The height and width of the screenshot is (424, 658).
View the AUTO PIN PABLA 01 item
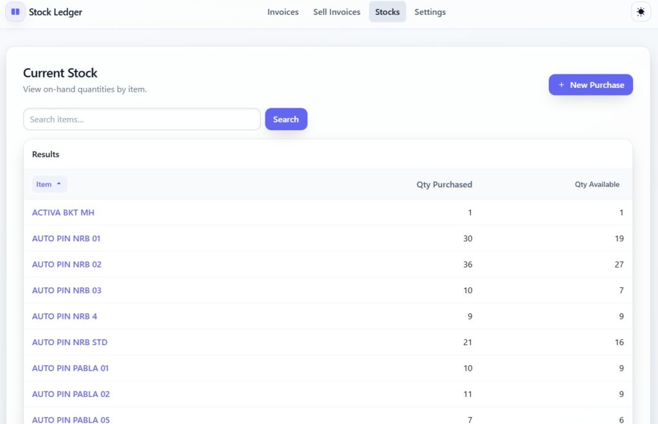pyautogui.click(x=70, y=368)
